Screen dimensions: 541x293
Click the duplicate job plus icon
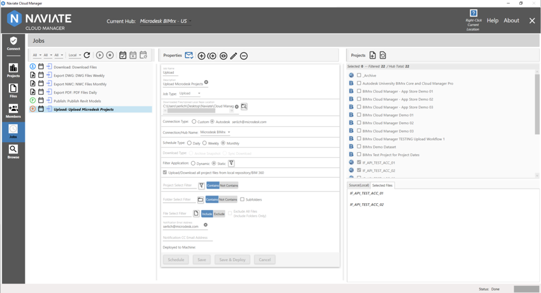(x=212, y=56)
